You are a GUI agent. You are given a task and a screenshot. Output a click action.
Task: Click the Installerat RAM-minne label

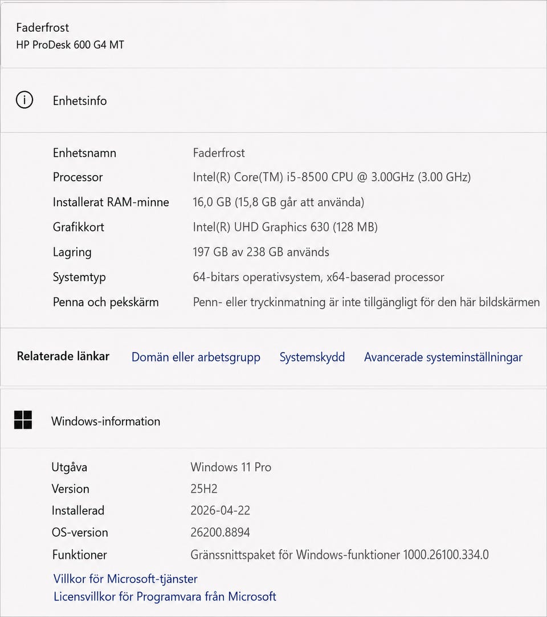pyautogui.click(x=111, y=202)
